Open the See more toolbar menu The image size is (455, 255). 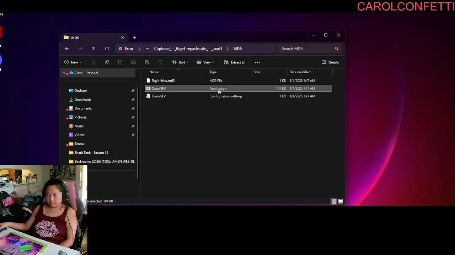pos(257,62)
